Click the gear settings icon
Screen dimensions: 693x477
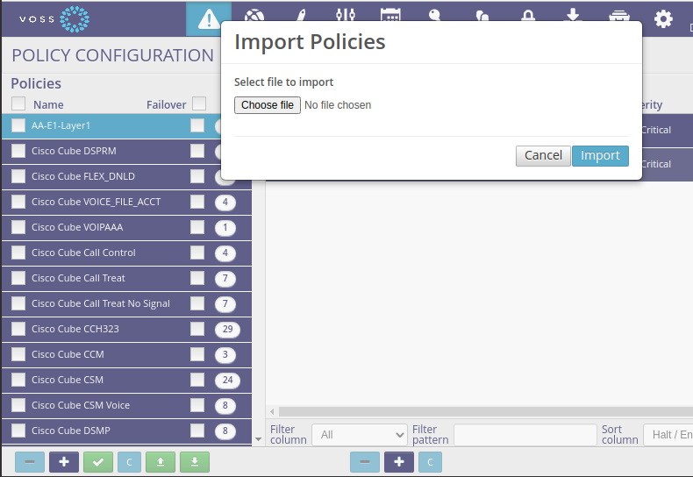(663, 18)
